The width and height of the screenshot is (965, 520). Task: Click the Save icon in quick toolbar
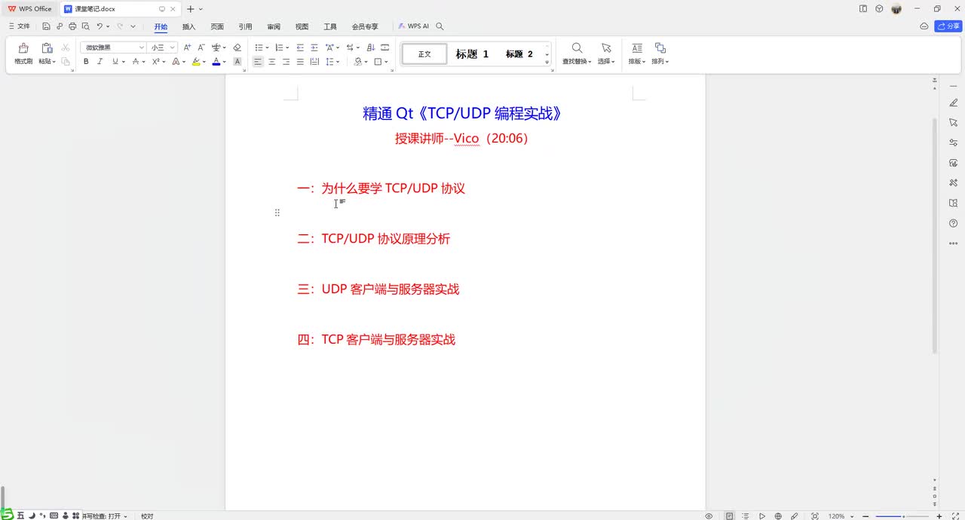click(x=46, y=26)
